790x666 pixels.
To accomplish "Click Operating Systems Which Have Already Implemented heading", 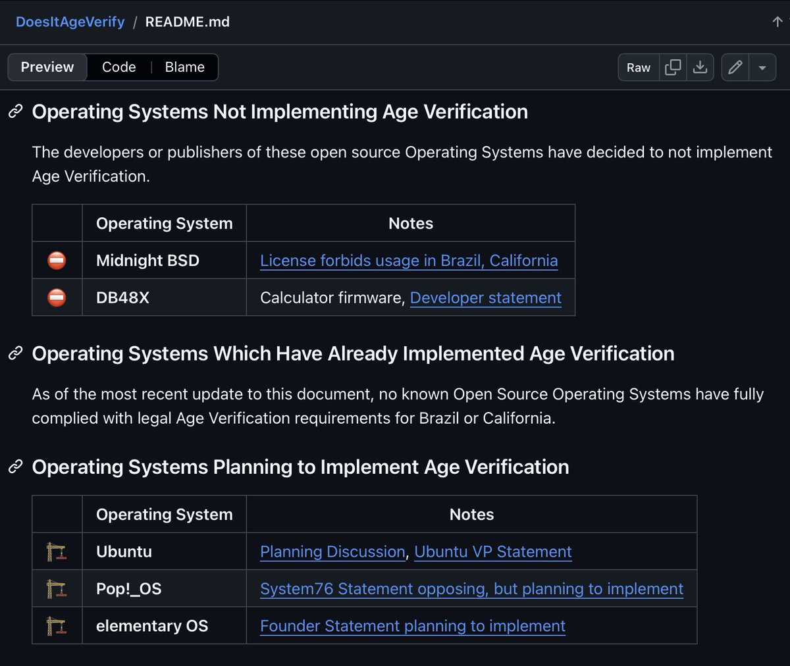I will 353,353.
